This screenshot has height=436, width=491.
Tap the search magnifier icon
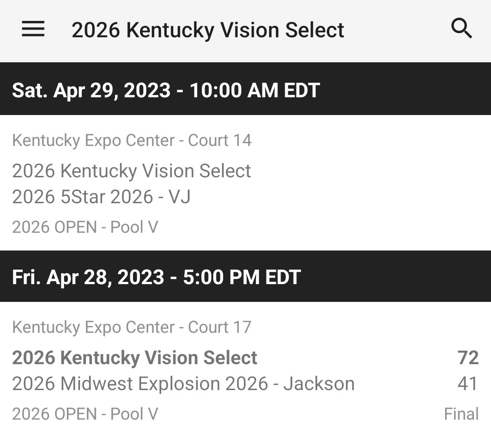[x=461, y=30]
